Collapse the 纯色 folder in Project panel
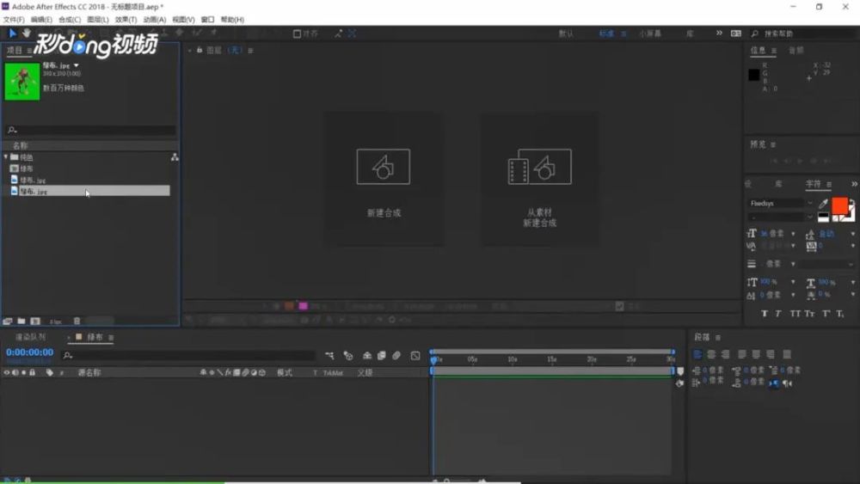 point(6,157)
